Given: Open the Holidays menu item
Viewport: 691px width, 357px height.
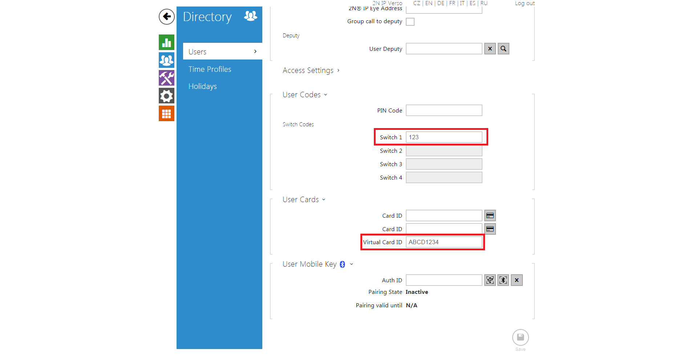Looking at the screenshot, I should (202, 86).
